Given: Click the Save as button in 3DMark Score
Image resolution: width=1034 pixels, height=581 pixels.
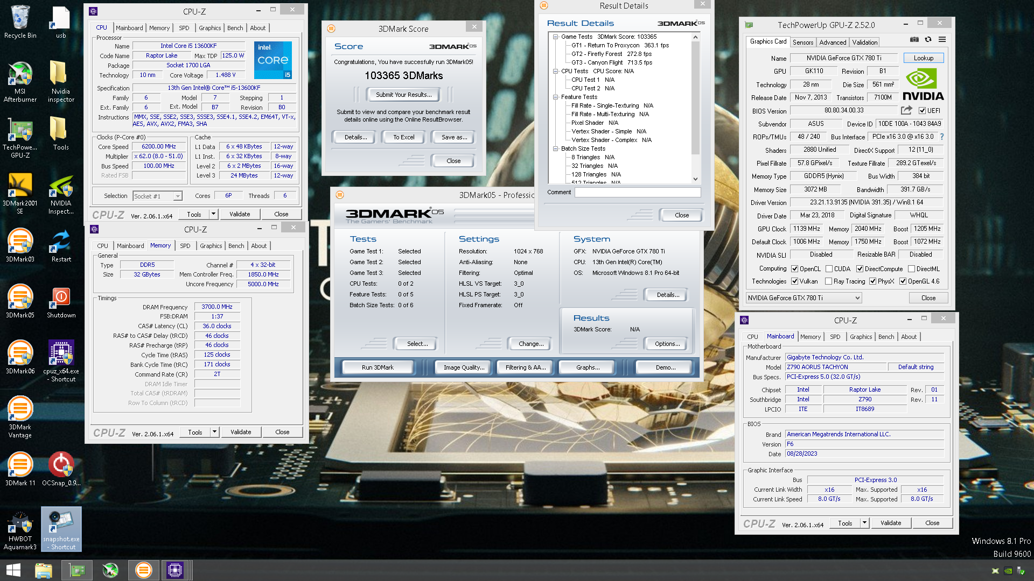Looking at the screenshot, I should pyautogui.click(x=454, y=137).
